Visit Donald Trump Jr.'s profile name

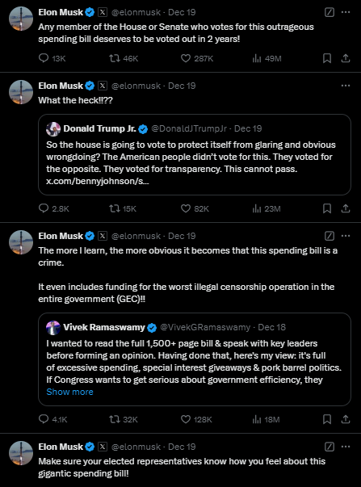[x=99, y=128]
